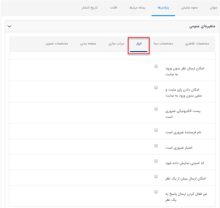Viewport: 220px width, 208px height.
Task: Select the مشخصات دیتا sub-tab
Action: coord(163,44)
